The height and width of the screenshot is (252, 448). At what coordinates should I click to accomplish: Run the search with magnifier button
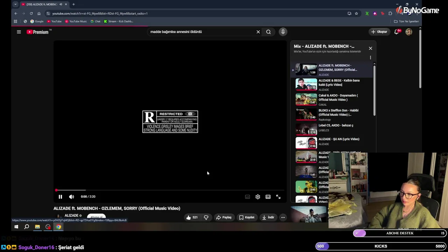(x=268, y=32)
